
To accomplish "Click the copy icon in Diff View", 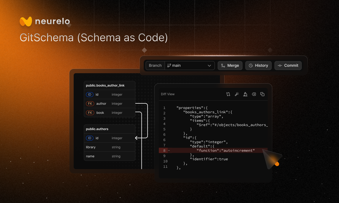I will coord(262,94).
